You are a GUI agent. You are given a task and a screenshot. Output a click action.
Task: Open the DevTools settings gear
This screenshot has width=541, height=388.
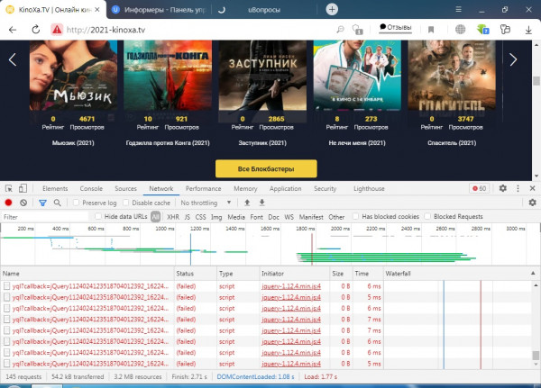pyautogui.click(x=503, y=188)
